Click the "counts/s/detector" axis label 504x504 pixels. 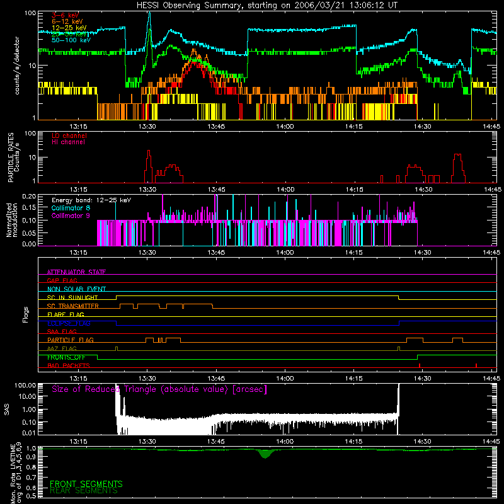pyautogui.click(x=17, y=66)
